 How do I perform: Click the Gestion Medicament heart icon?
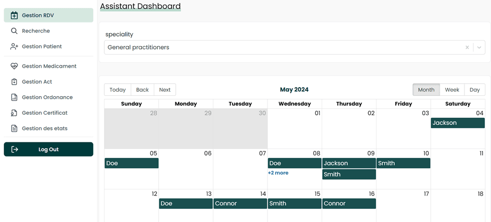(x=14, y=66)
